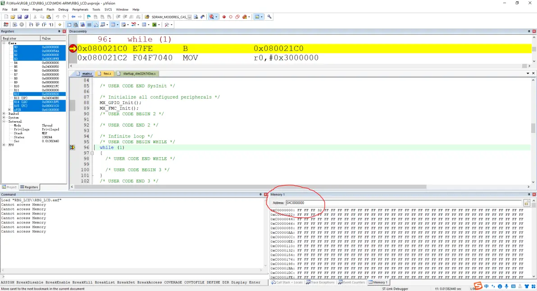Open the Peripherals menu
This screenshot has height=291, width=537.
click(80, 9)
